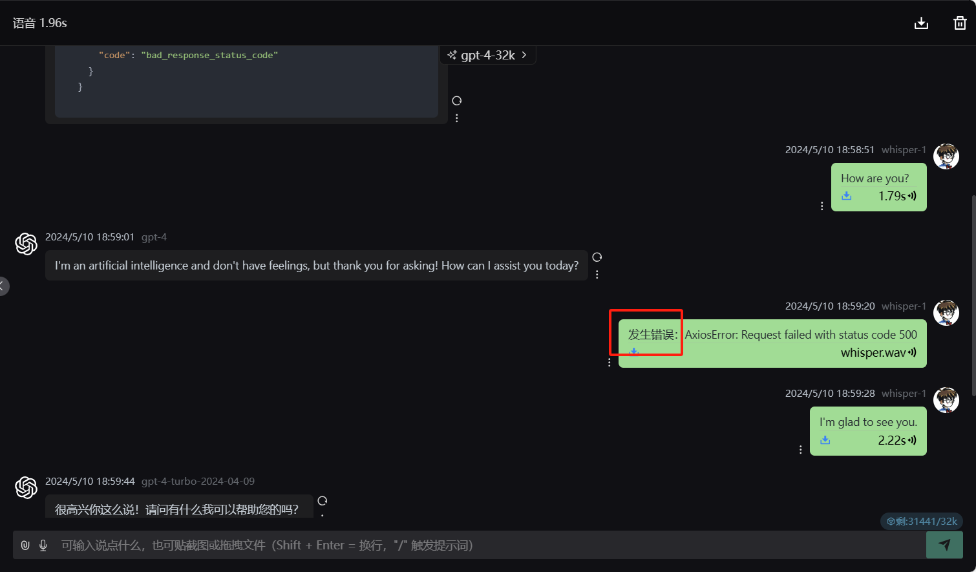Image resolution: width=976 pixels, height=572 pixels.
Task: Regenerate the gpt-4-turbo Chinese reply
Action: tap(323, 501)
